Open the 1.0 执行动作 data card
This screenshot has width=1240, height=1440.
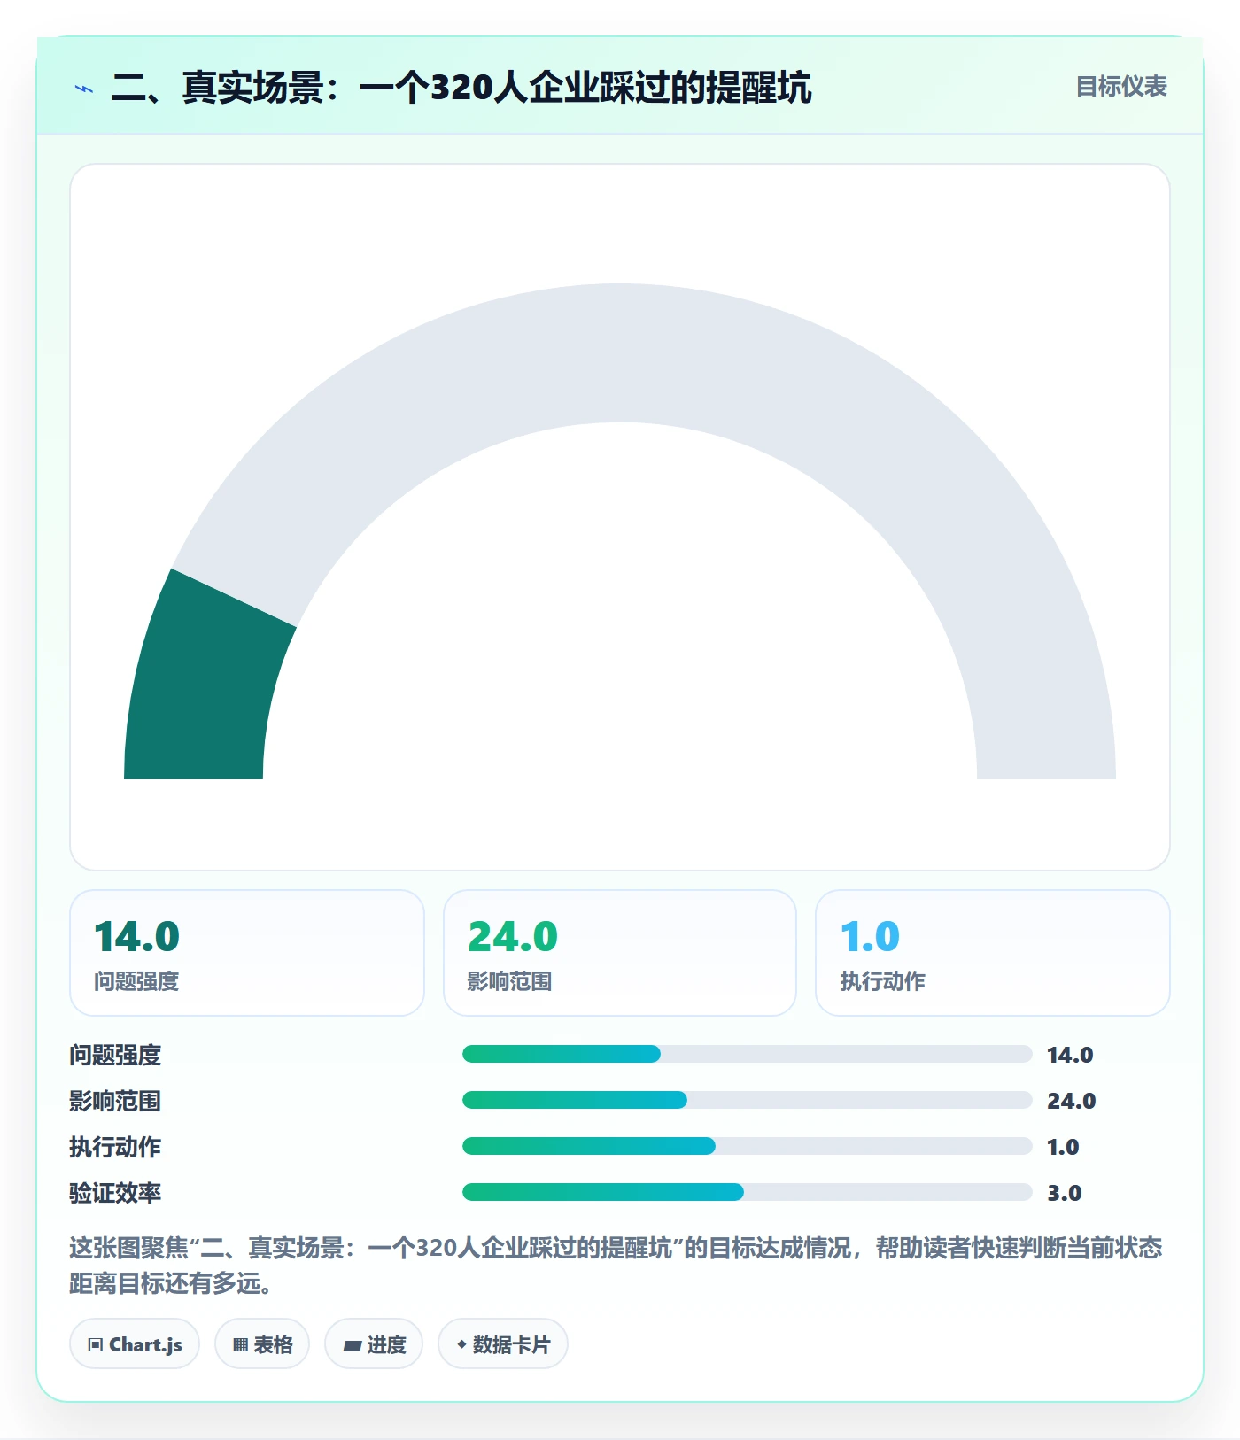[x=993, y=953]
